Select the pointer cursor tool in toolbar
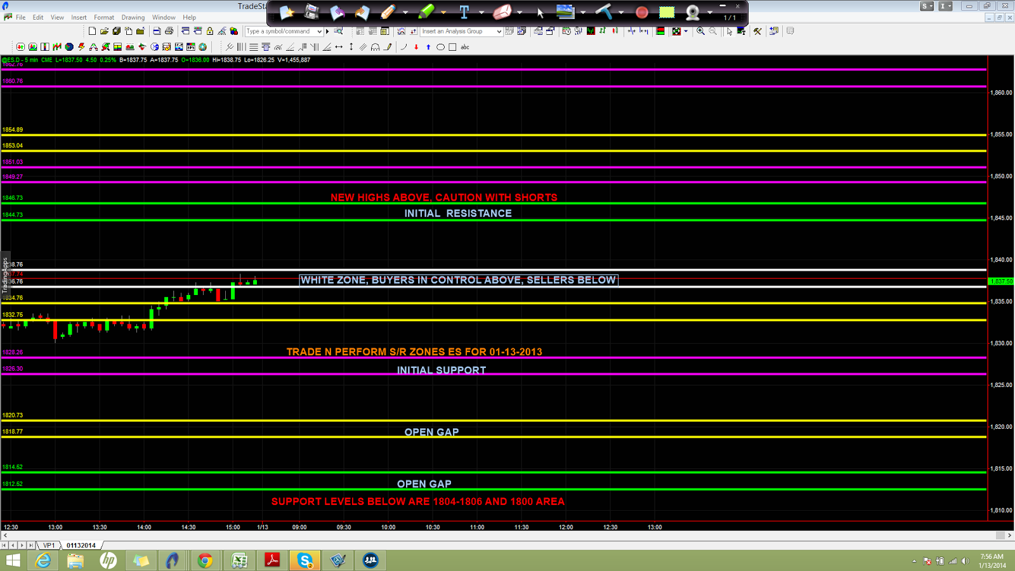The image size is (1015, 571). click(730, 31)
